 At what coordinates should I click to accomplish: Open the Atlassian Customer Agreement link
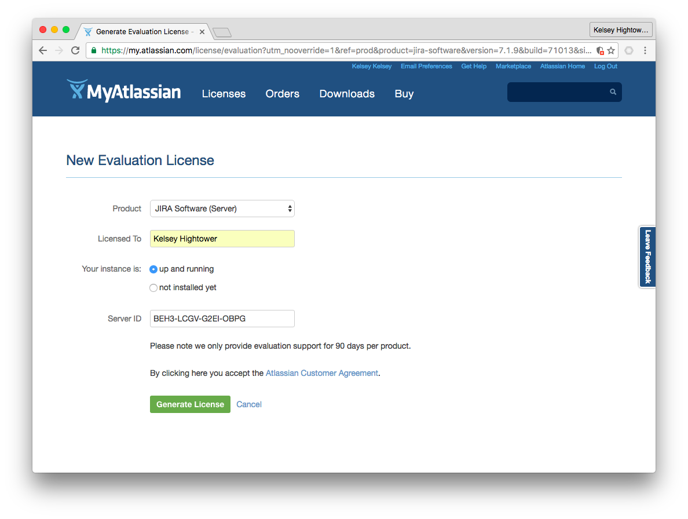[x=321, y=373]
